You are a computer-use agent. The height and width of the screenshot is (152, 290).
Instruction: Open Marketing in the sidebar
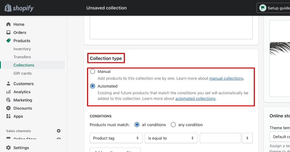click(x=23, y=100)
